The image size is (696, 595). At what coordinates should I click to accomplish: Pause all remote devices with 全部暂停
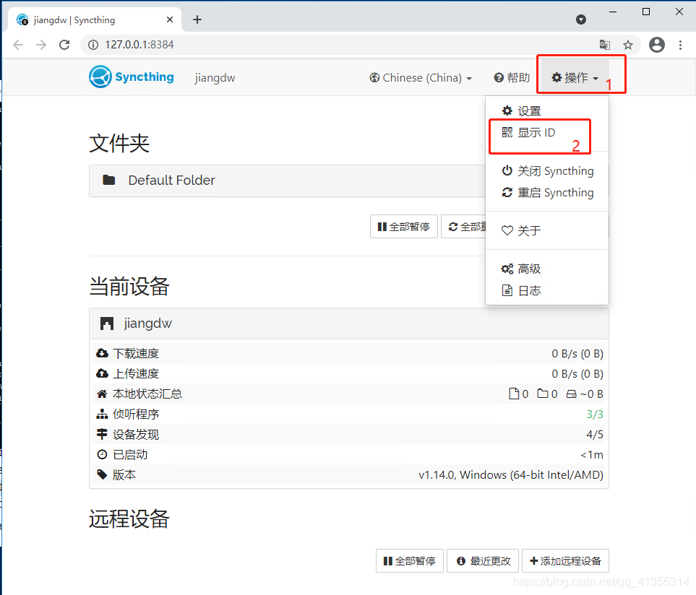coord(409,561)
